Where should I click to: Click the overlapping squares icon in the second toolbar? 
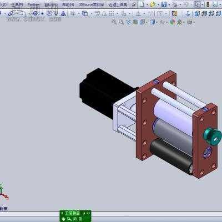[x=85, y=13]
